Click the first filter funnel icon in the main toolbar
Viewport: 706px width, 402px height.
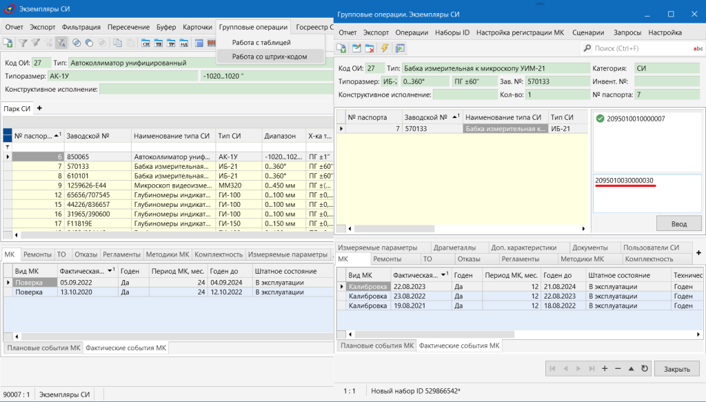coord(23,43)
